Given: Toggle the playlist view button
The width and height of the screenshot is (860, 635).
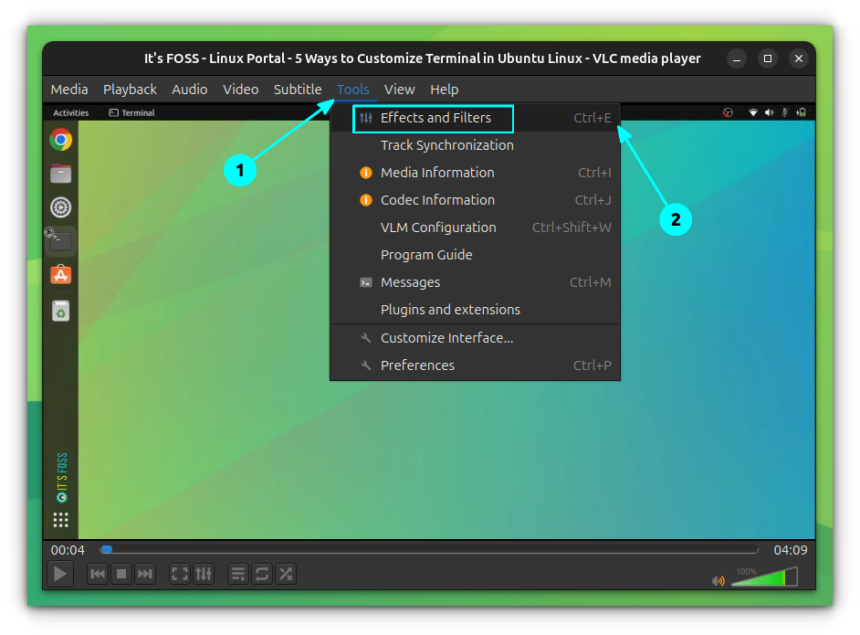Looking at the screenshot, I should [x=238, y=574].
